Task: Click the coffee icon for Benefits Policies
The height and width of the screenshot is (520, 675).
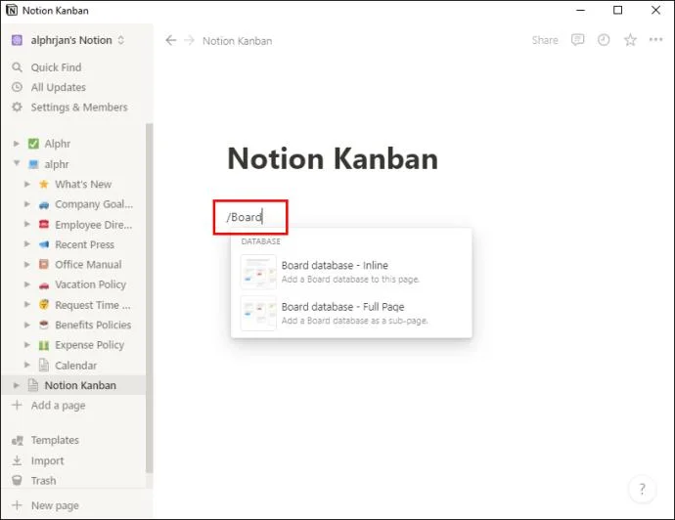Action: click(x=44, y=325)
